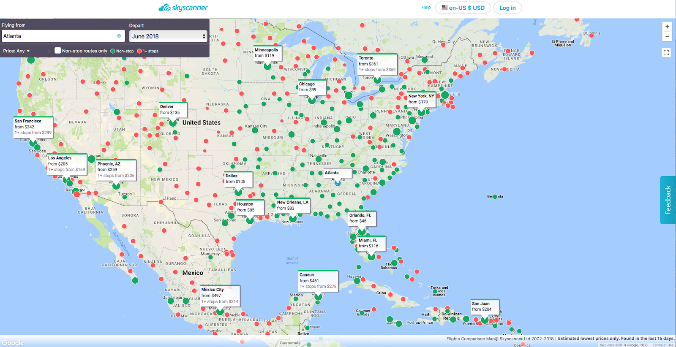Click the green pin under the Mexico City card
The image size is (676, 347).
(x=220, y=312)
